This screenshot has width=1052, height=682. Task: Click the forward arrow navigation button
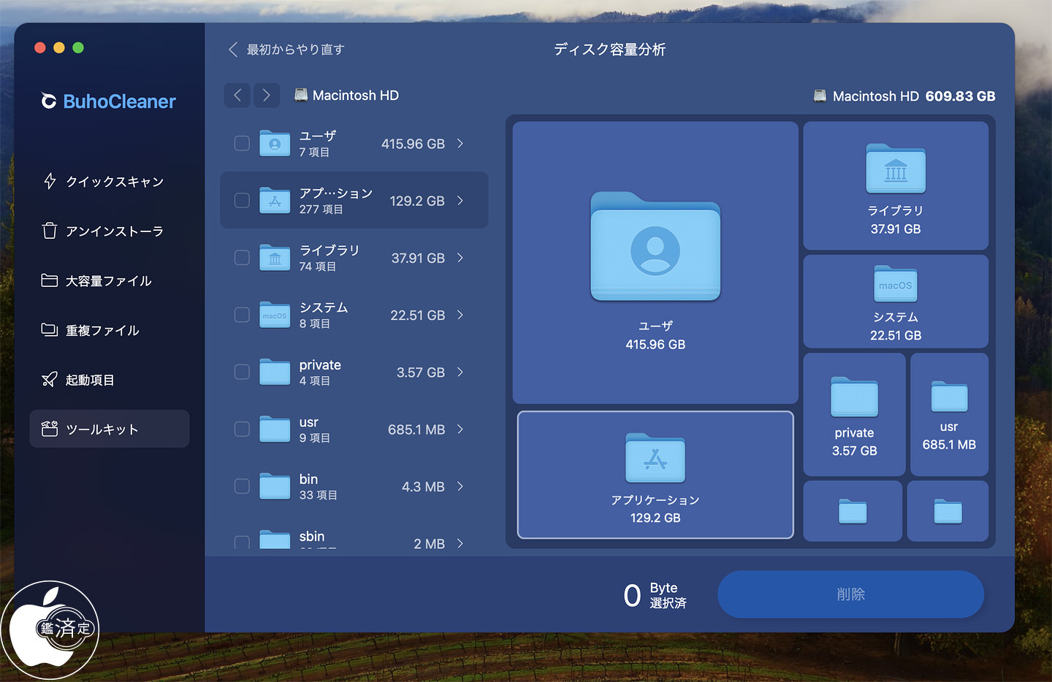point(267,96)
